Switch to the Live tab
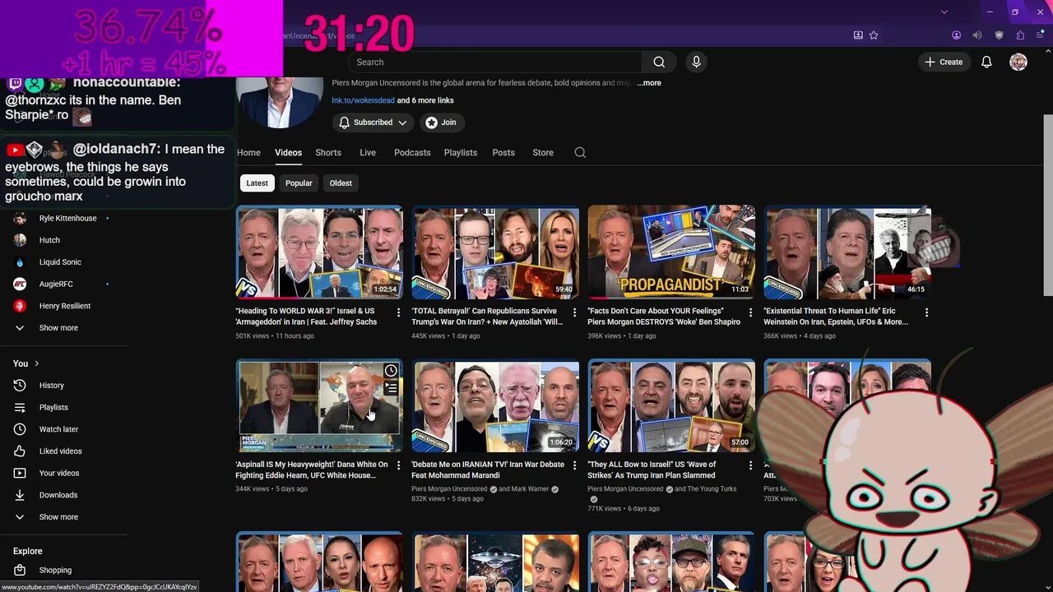Image resolution: width=1053 pixels, height=592 pixels. (x=368, y=152)
